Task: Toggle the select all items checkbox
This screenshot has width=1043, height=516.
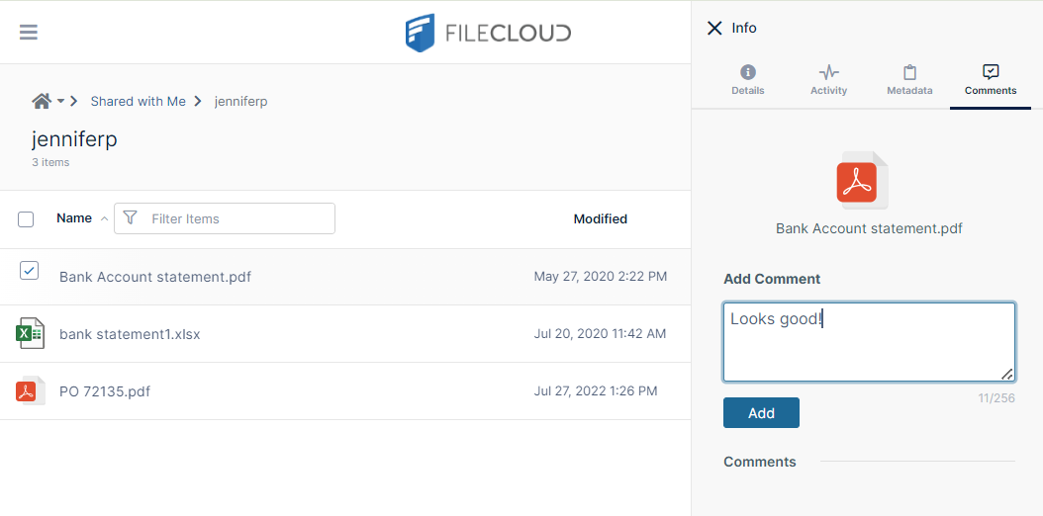Action: click(x=26, y=219)
